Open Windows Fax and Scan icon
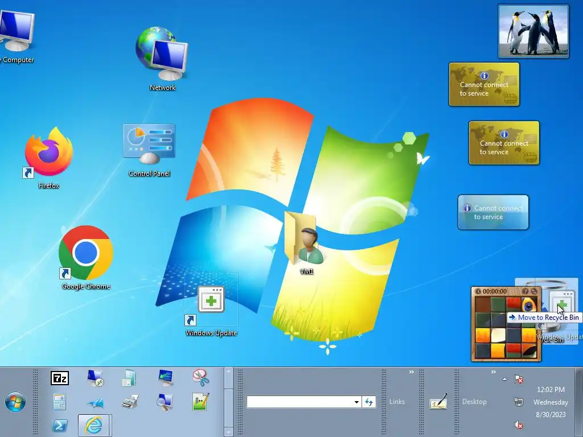The height and width of the screenshot is (437, 583). [x=130, y=402]
